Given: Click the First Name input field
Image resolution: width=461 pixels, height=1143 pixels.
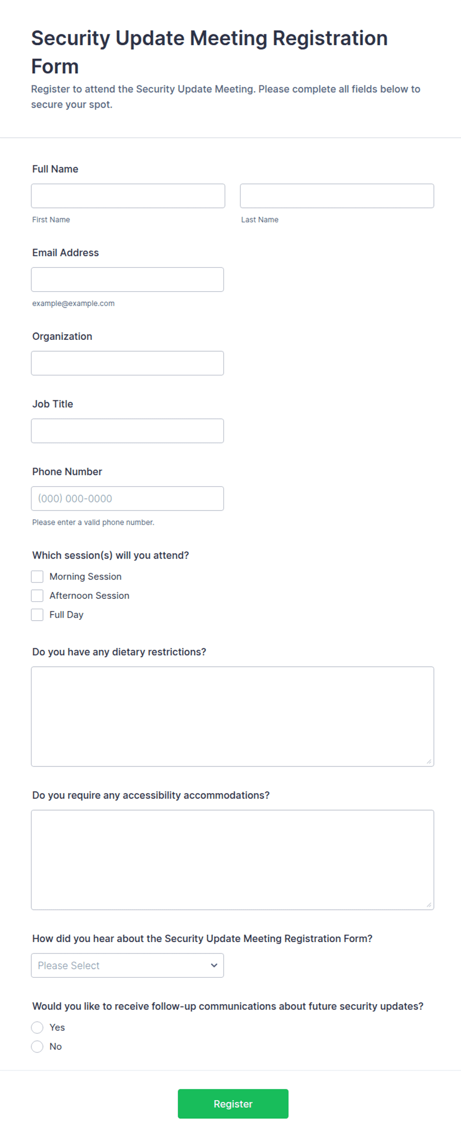Looking at the screenshot, I should pyautogui.click(x=128, y=196).
